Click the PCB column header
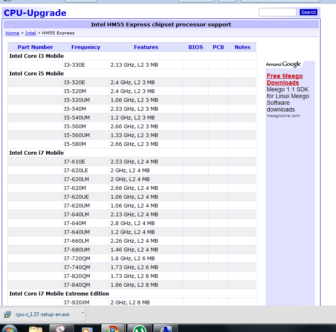 218,47
